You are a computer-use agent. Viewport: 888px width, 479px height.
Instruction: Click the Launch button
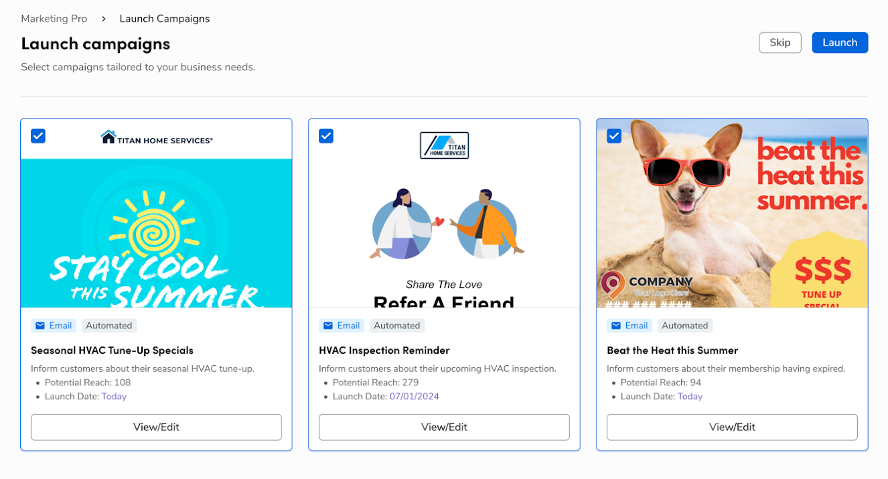point(840,42)
